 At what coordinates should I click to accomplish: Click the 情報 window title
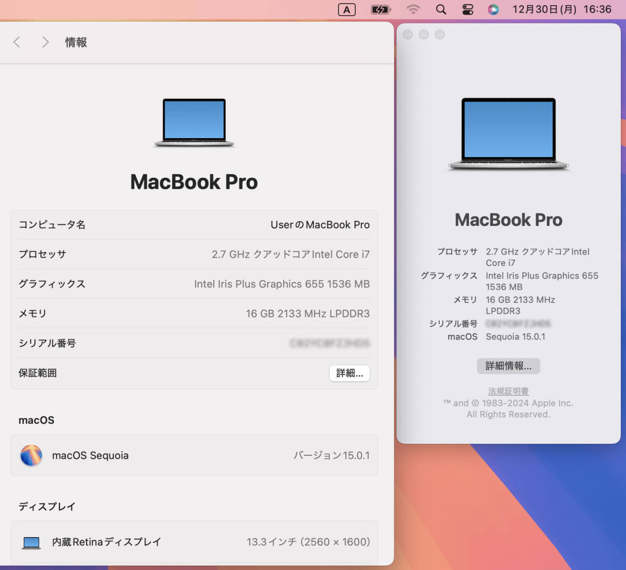[76, 42]
